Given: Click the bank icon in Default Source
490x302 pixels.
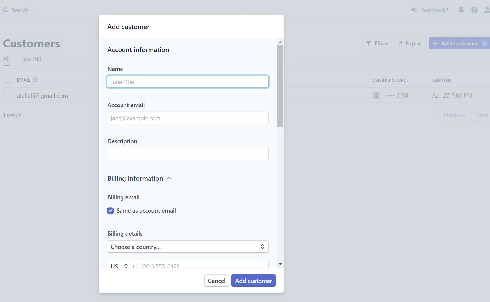Looking at the screenshot, I should tap(376, 96).
